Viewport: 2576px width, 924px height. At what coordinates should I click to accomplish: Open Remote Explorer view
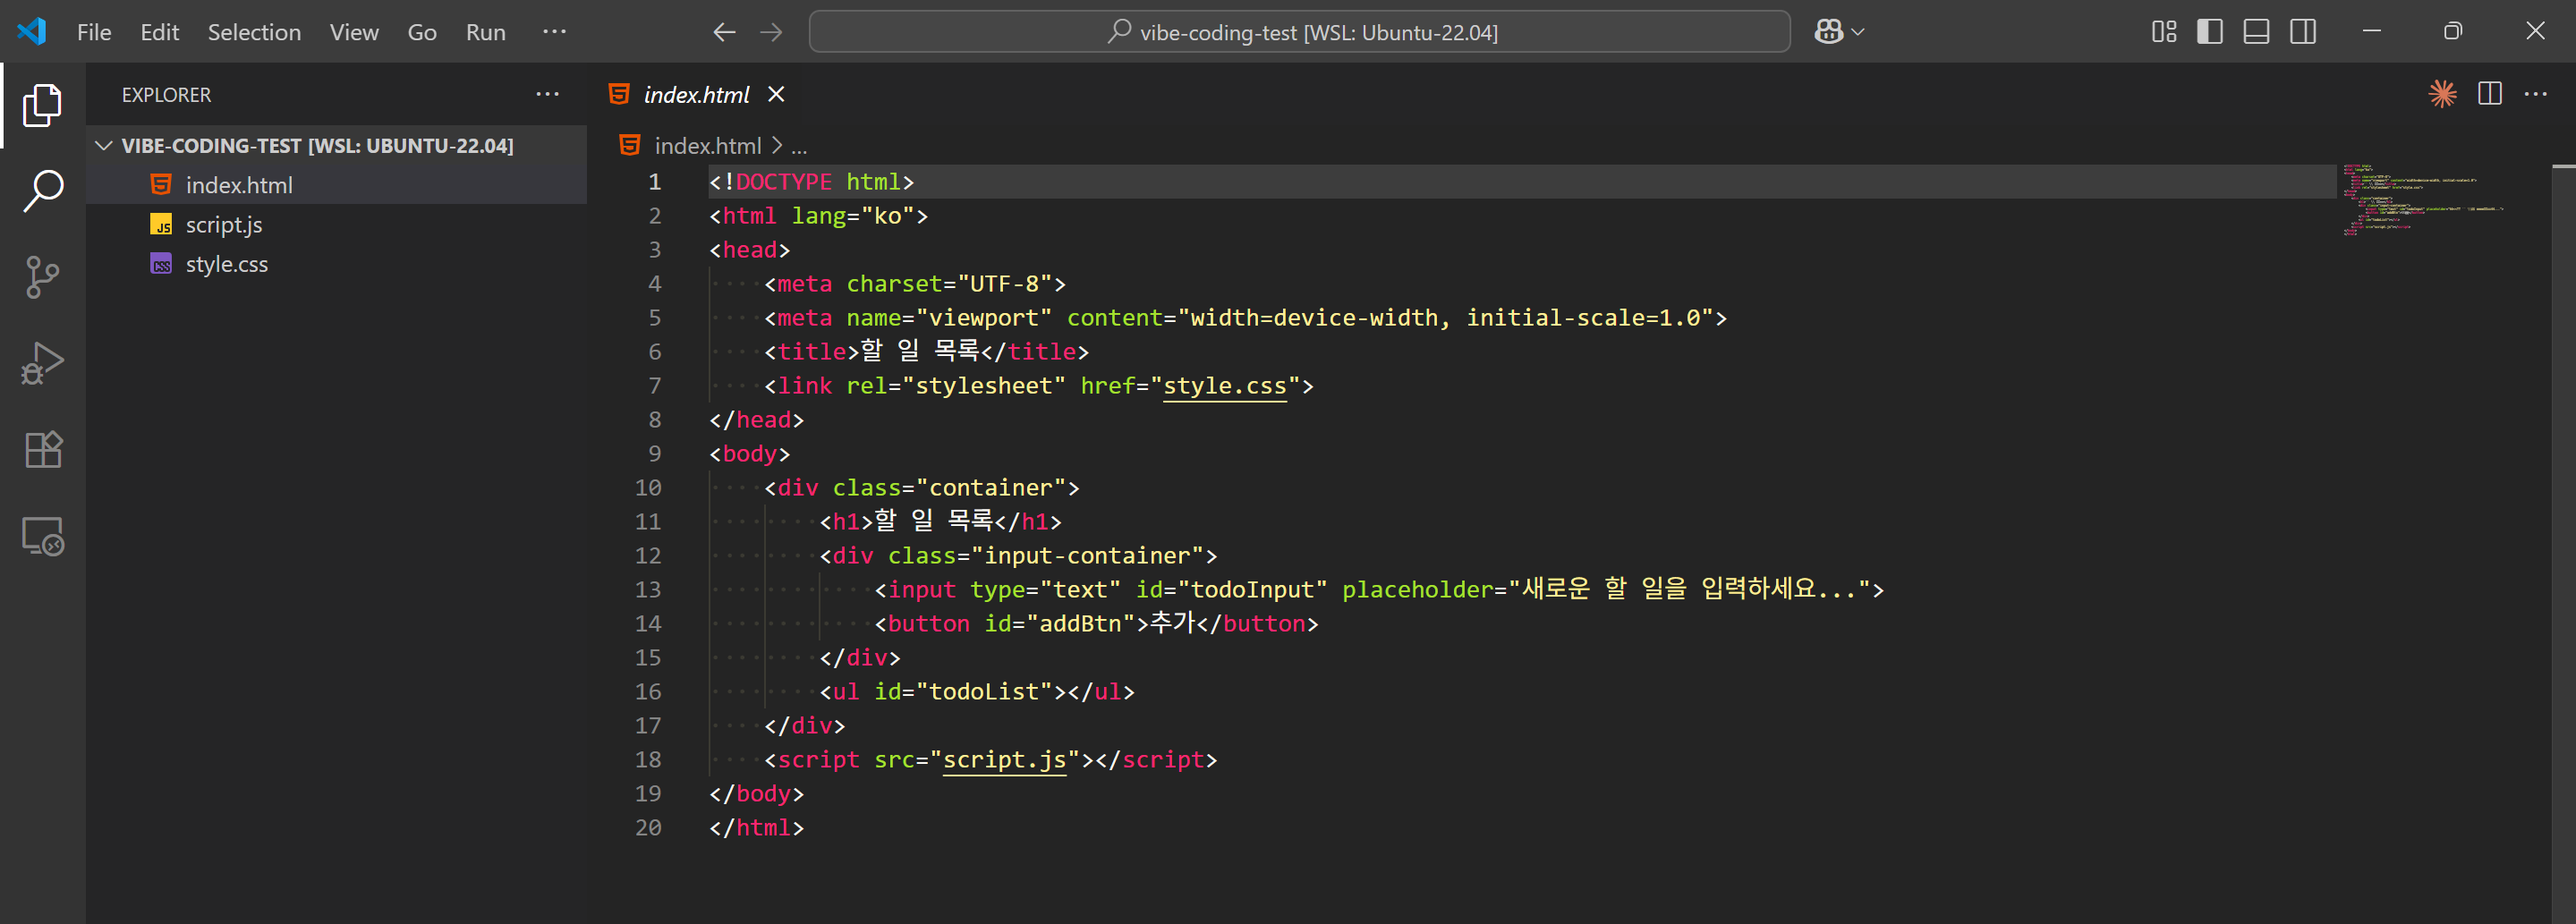click(x=42, y=537)
